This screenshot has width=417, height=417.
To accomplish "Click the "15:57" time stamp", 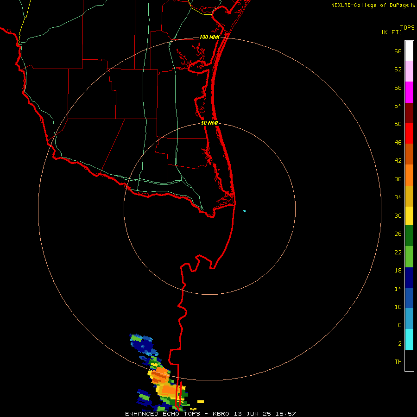I will (285, 414).
